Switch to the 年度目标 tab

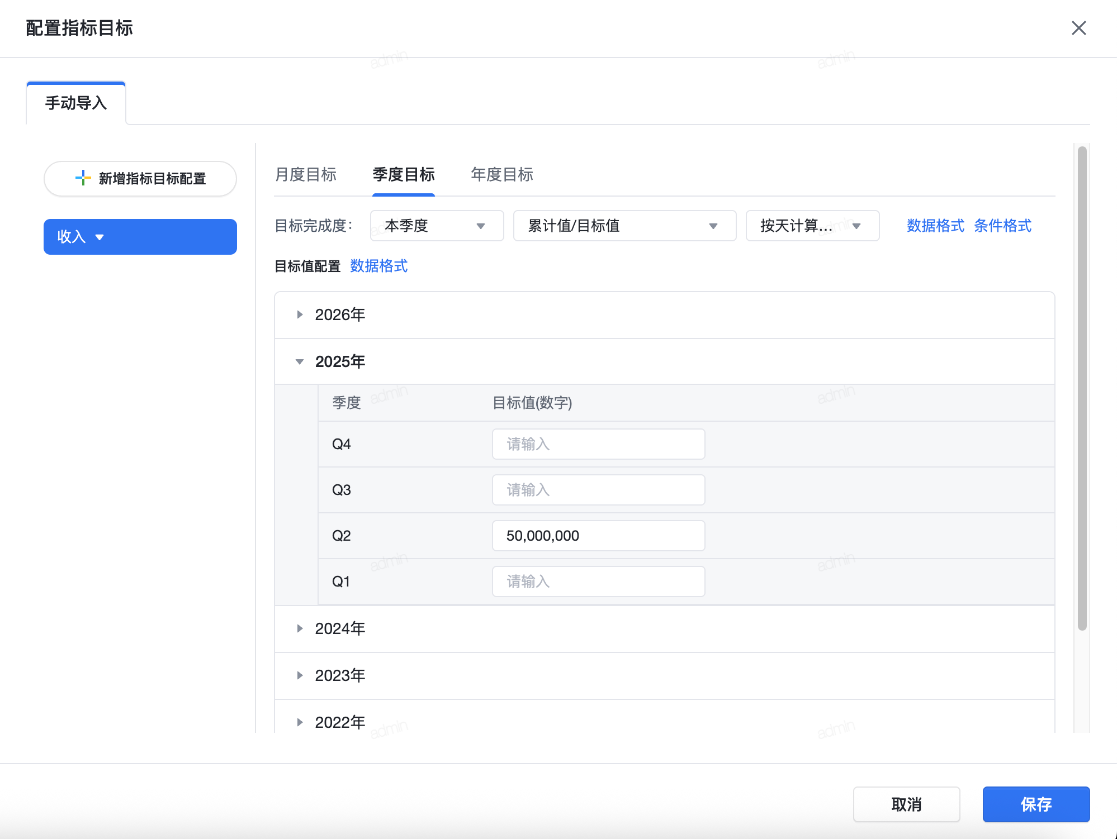pos(502,175)
